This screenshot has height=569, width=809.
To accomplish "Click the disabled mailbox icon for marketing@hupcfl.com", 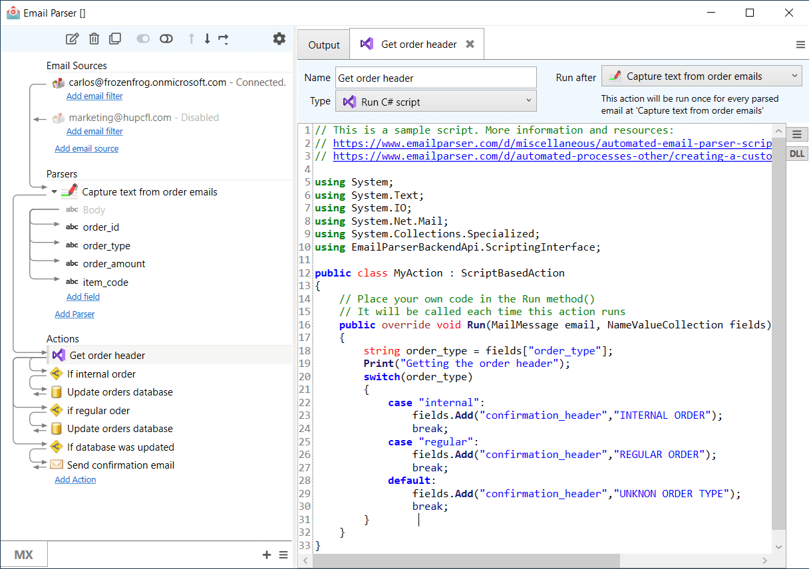I will 59,118.
